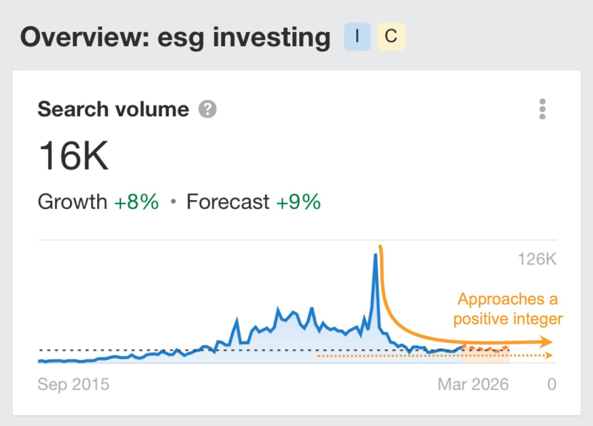Toggle the Growth +8% metric display
593x426 pixels.
click(98, 201)
